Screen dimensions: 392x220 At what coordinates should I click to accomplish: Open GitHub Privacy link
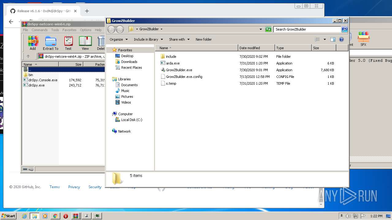click(74, 187)
